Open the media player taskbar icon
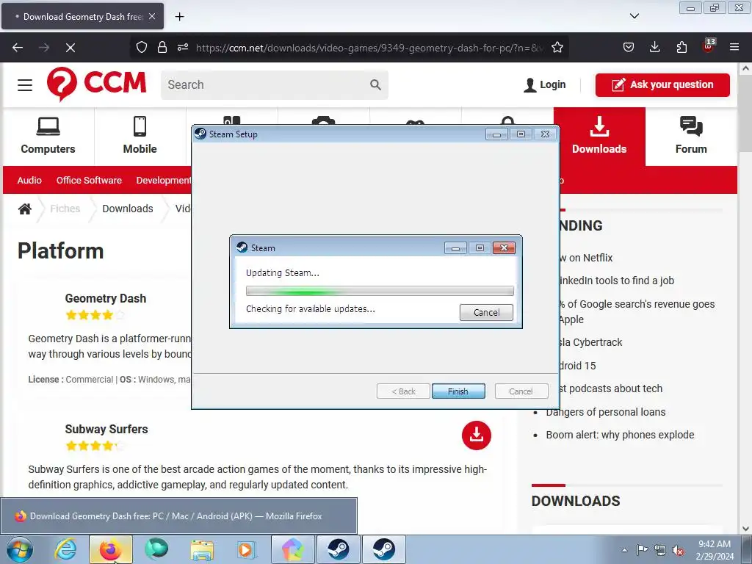This screenshot has height=564, width=752. [247, 549]
